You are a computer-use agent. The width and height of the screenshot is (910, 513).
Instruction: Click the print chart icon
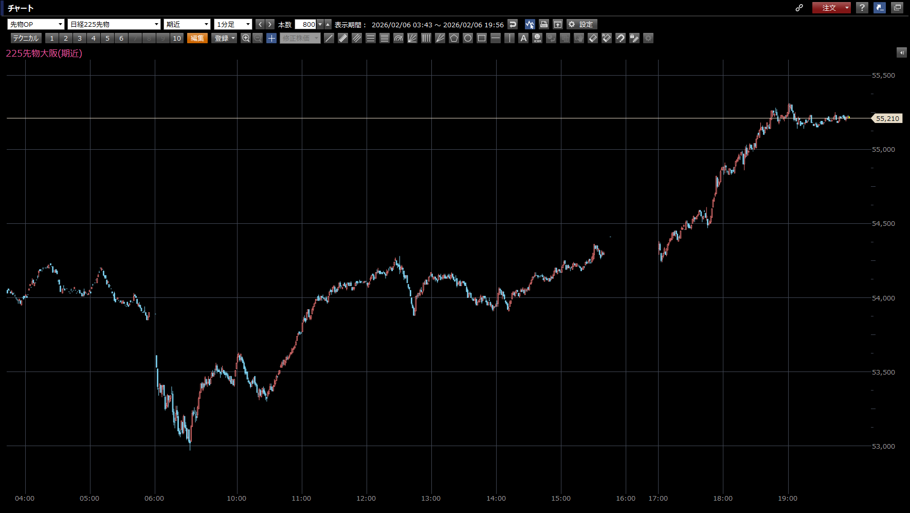544,24
